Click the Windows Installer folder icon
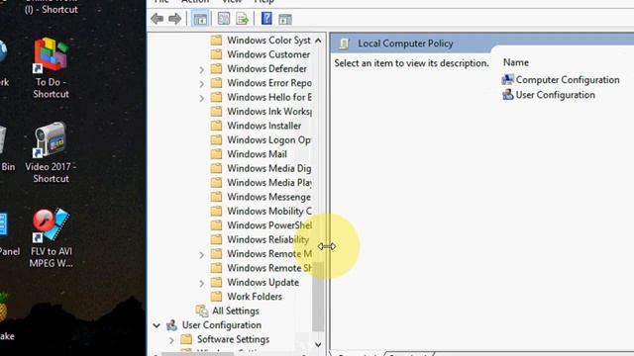Image resolution: width=634 pixels, height=356 pixels. point(216,126)
